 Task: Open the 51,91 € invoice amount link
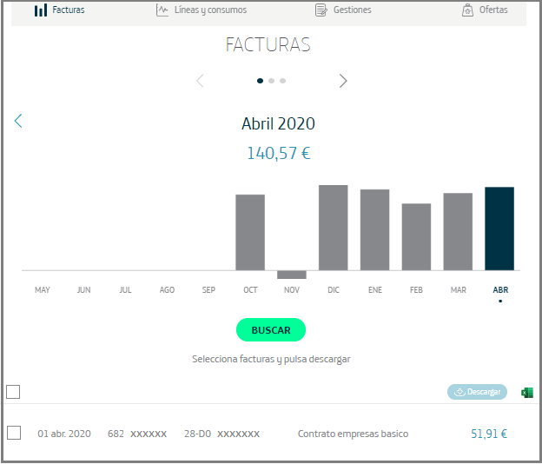tap(489, 434)
